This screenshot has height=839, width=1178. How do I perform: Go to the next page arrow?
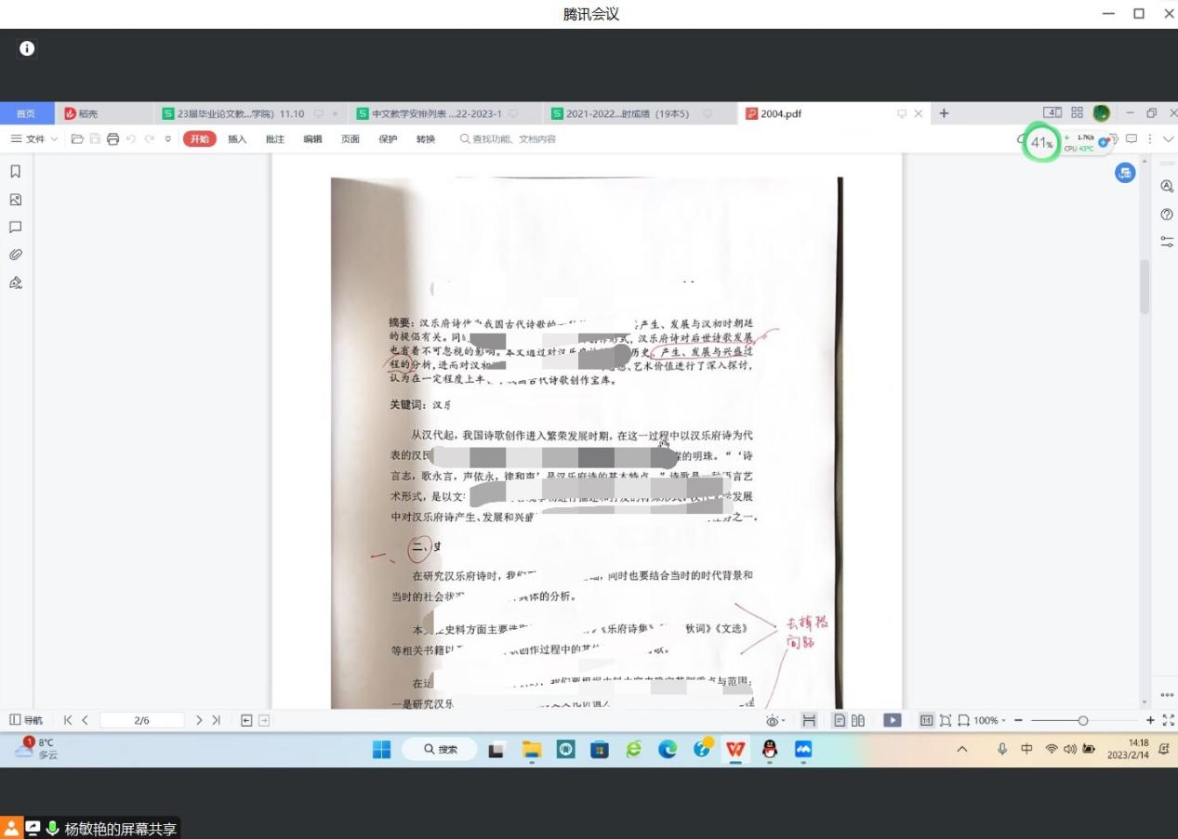(x=199, y=720)
